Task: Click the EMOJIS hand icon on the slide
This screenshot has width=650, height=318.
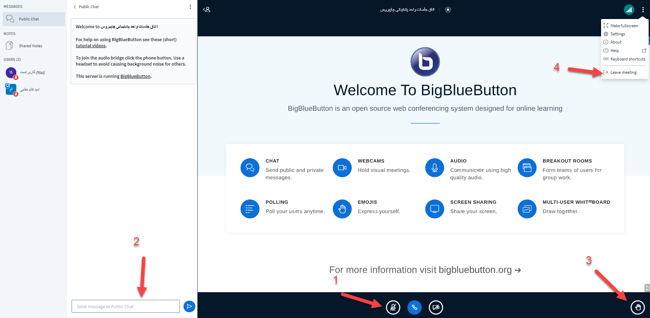Action: [342, 209]
